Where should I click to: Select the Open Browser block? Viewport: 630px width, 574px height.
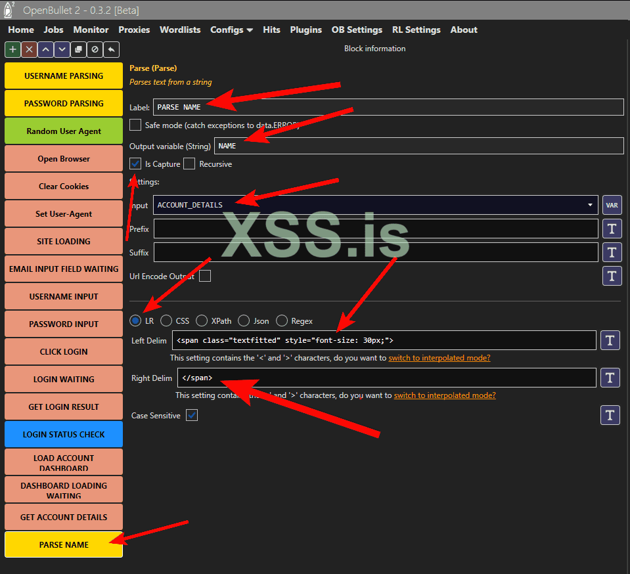[64, 159]
